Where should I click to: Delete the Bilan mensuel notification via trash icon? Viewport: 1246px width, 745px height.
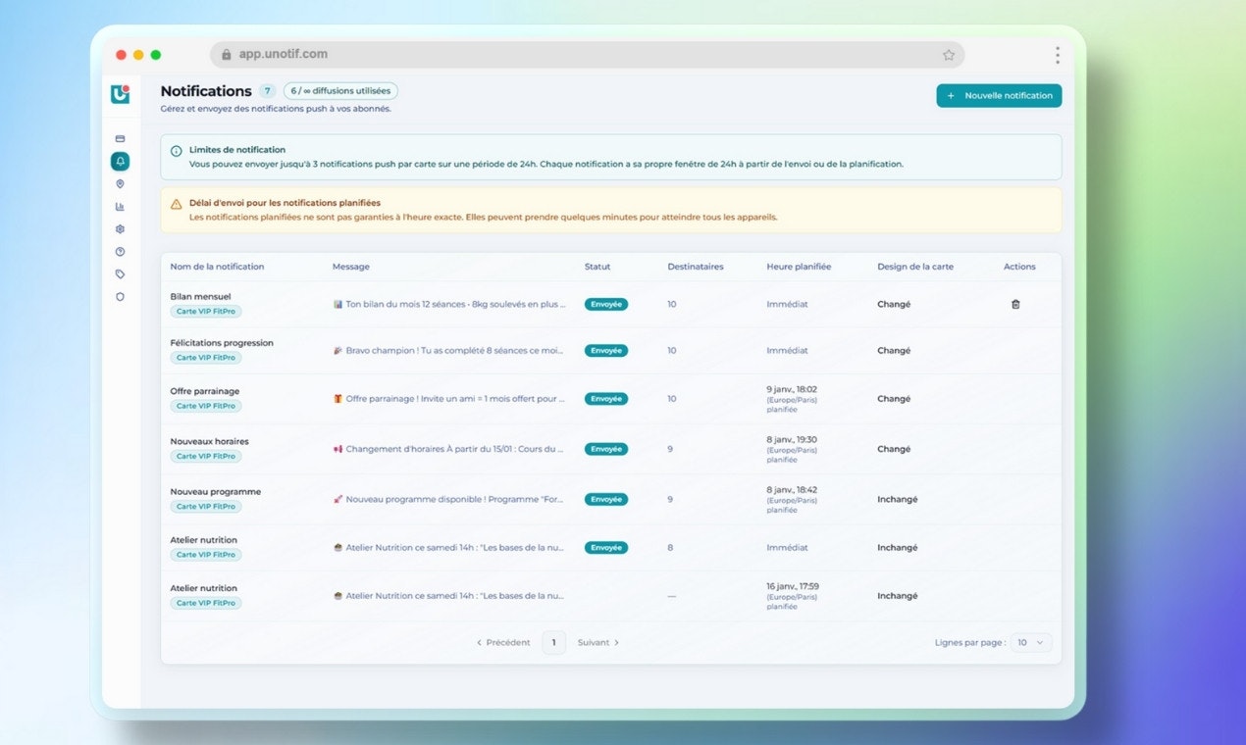[x=1015, y=304]
